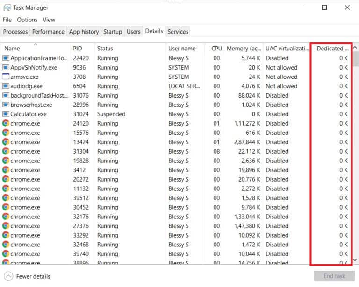The width and height of the screenshot is (359, 287).
Task: Collapse view using Fewer details chevron
Action: (x=8, y=276)
